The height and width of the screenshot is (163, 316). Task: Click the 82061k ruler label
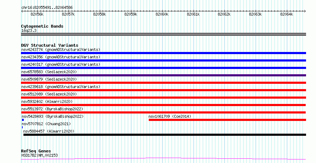193,14
